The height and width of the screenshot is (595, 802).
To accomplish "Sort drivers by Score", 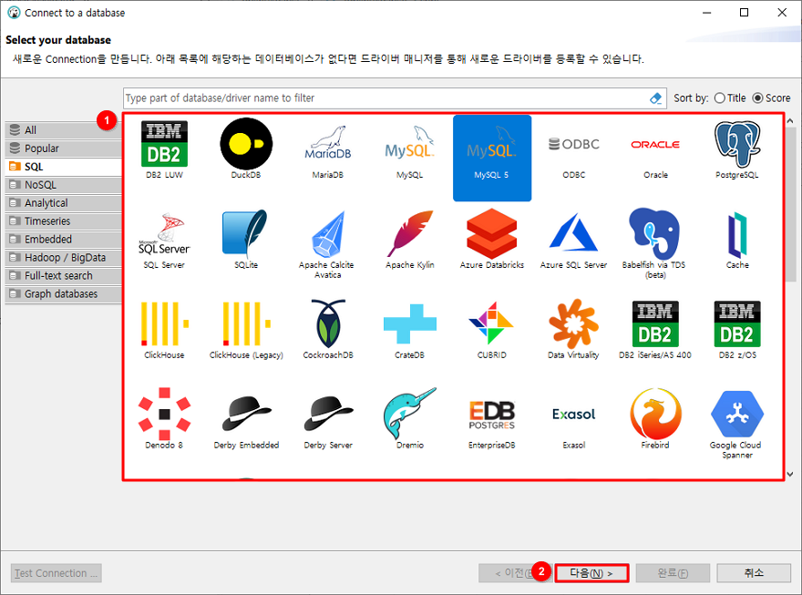I will point(771,98).
